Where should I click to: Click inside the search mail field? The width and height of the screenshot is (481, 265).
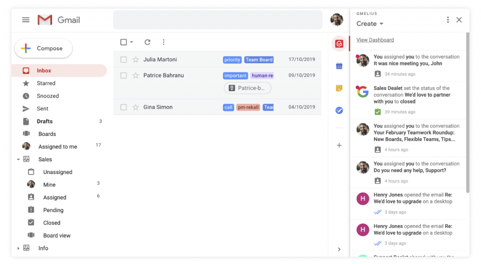tap(218, 20)
